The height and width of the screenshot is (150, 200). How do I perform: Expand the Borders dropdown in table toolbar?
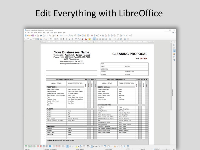tap(86, 146)
